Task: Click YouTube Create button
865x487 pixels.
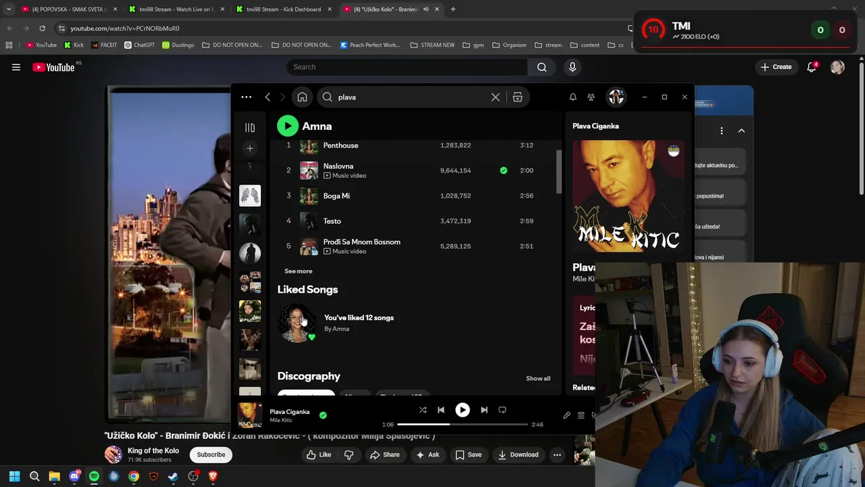Action: point(776,67)
